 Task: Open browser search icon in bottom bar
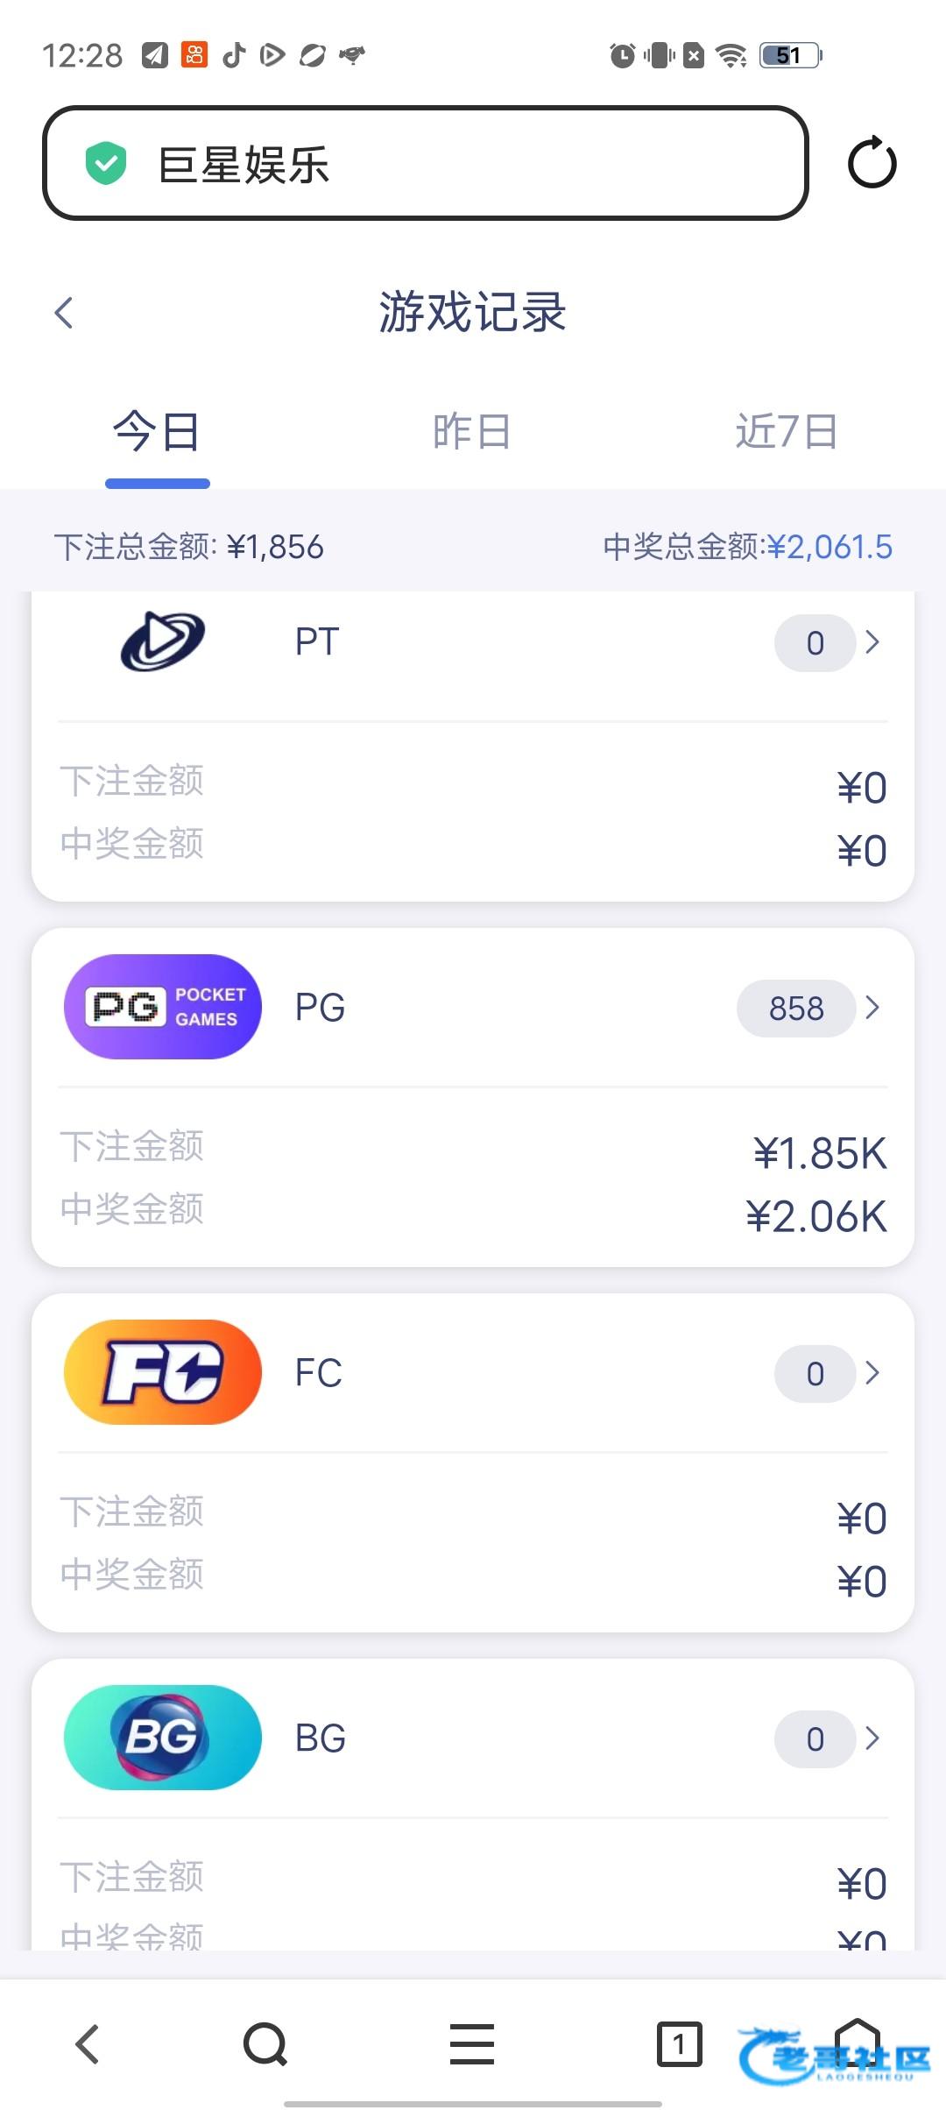[265, 2044]
